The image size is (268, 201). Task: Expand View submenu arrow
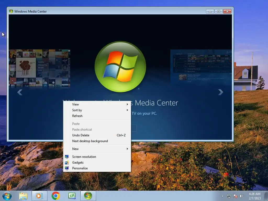click(127, 104)
